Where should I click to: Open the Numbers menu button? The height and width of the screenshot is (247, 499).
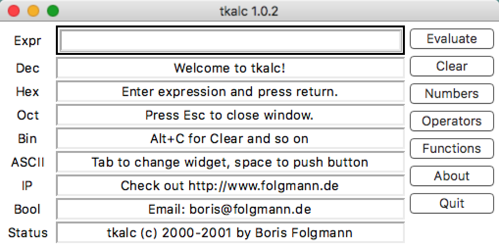(x=451, y=94)
